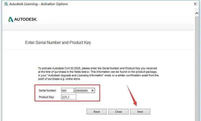Click the Autodesk logo in header

coord(23,19)
